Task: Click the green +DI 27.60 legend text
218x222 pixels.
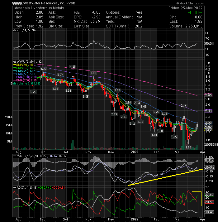Action: click(x=45, y=188)
